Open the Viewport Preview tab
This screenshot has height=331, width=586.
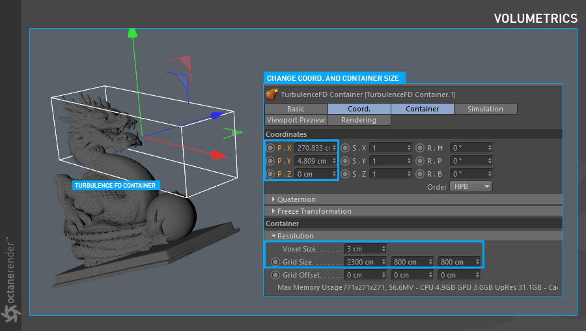click(x=296, y=120)
